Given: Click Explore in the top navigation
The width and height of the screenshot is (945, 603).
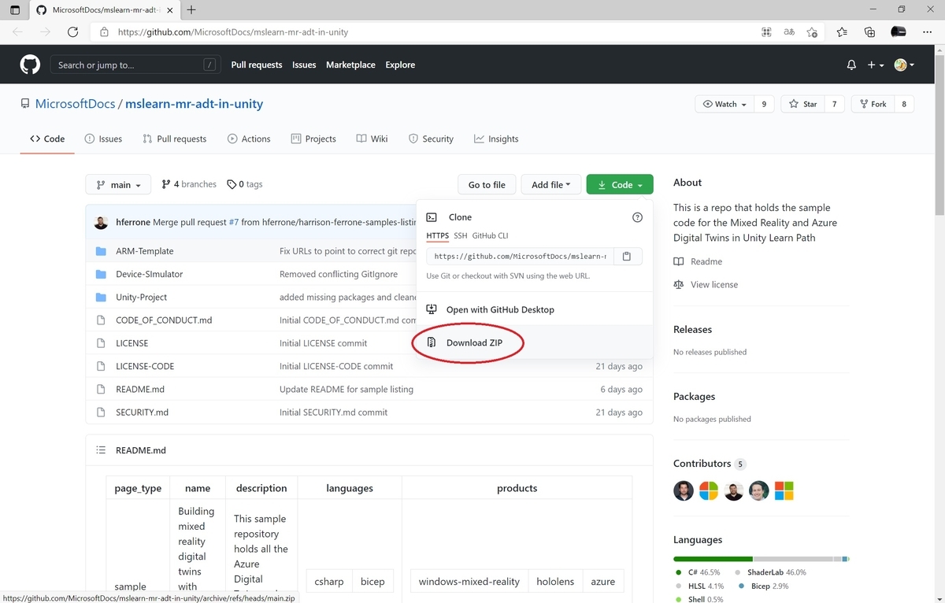Looking at the screenshot, I should (x=400, y=65).
